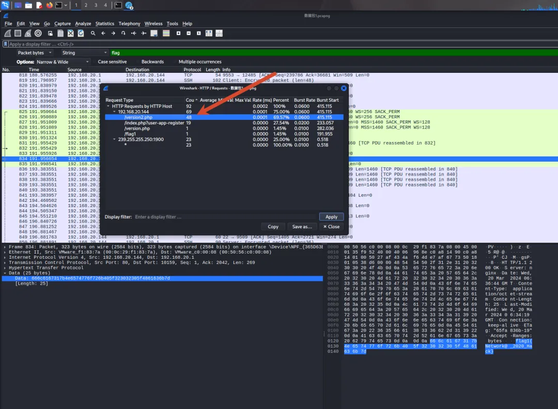The width and height of the screenshot is (558, 409).
Task: Toggle packet list colorization icon
Action: click(x=166, y=34)
